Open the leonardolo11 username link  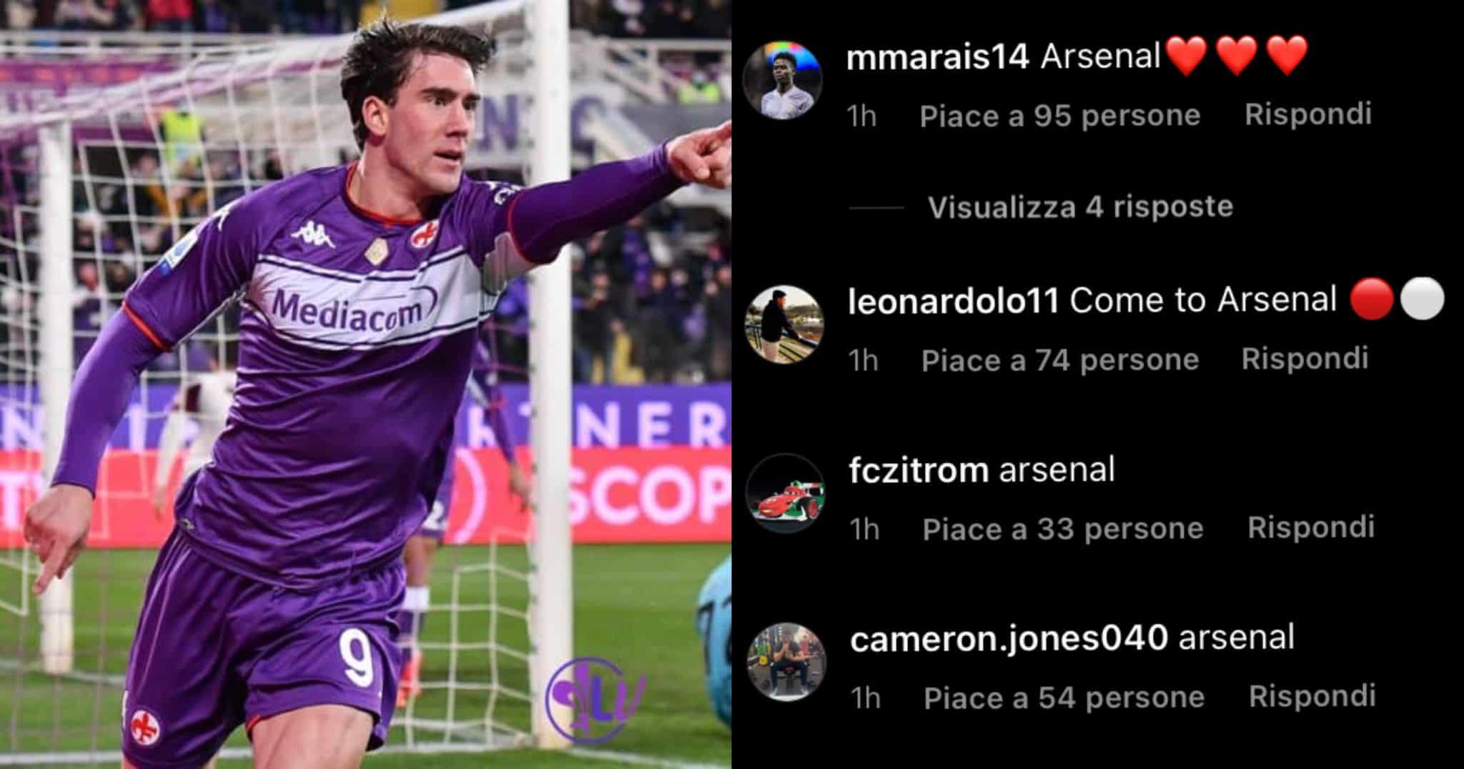(x=953, y=301)
